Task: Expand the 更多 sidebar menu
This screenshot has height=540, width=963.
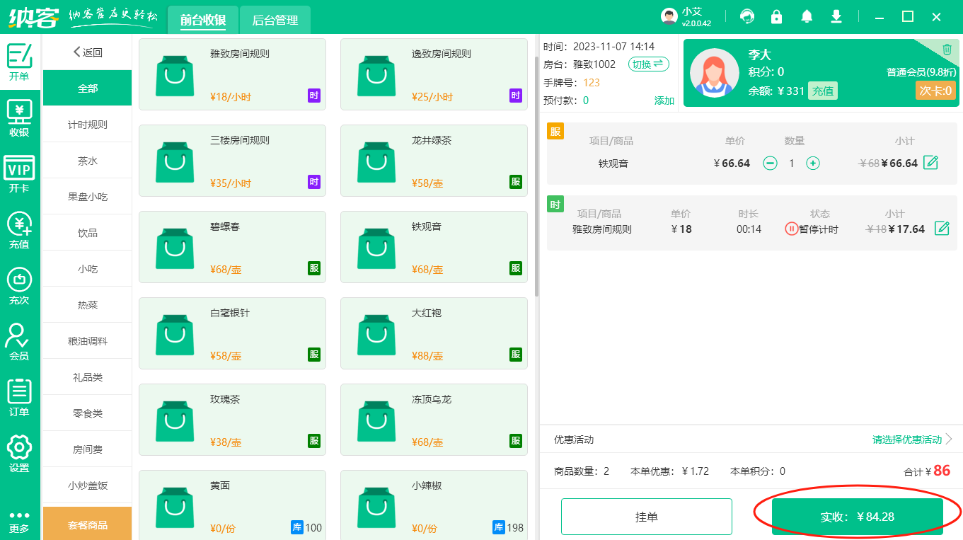Action: [x=19, y=521]
